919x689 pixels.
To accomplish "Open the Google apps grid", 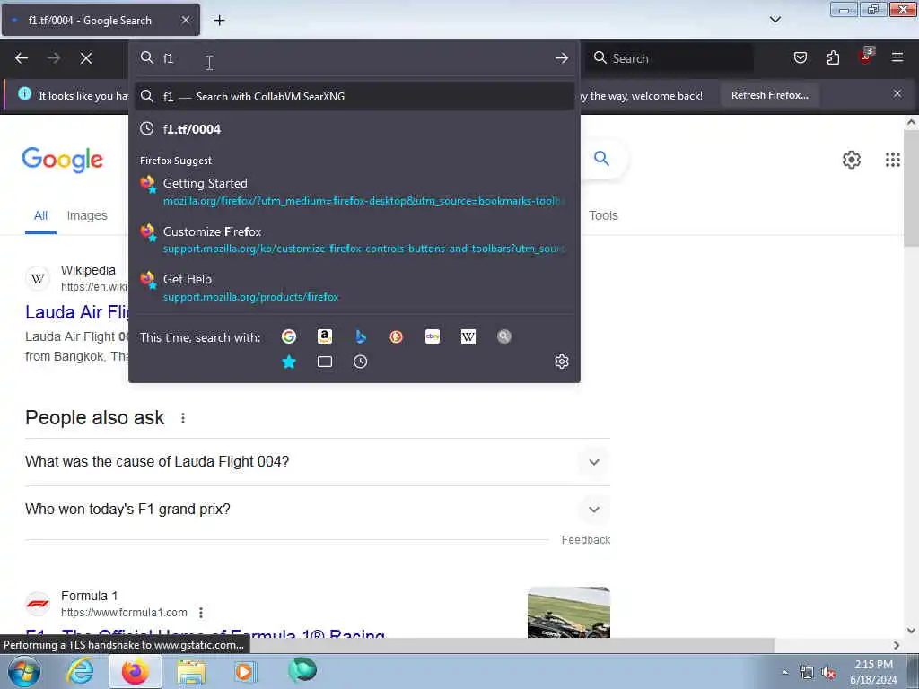I will click(x=893, y=160).
